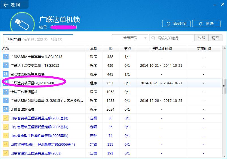The image size is (227, 159).
Task: Click the quota icon for 山东省建筑工程消耗量定额(2006基价)
Action: (x=6, y=127)
